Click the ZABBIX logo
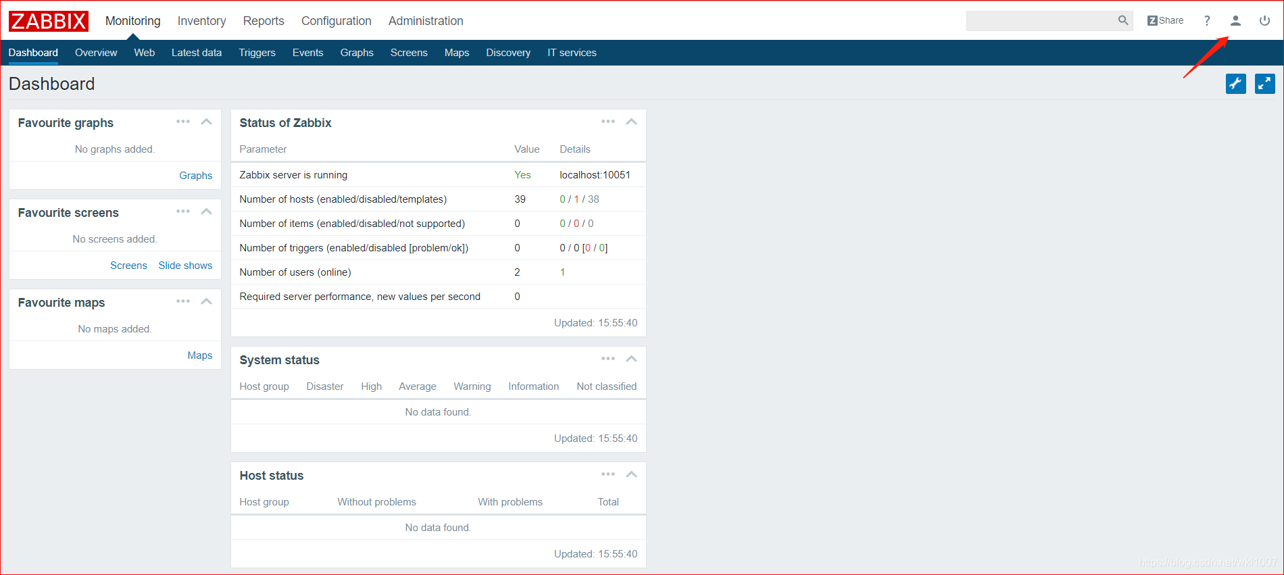The image size is (1284, 575). point(49,21)
